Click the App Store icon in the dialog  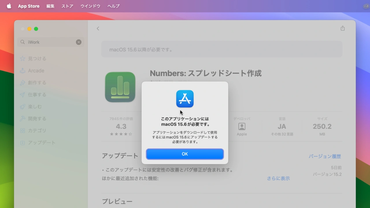(x=185, y=99)
